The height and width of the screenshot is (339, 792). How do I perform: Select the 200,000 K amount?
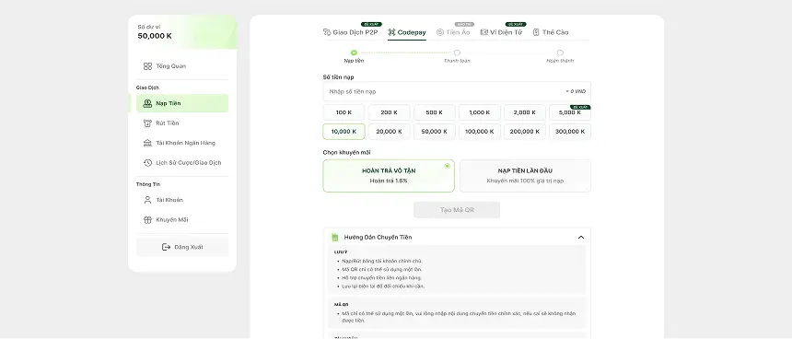point(525,132)
